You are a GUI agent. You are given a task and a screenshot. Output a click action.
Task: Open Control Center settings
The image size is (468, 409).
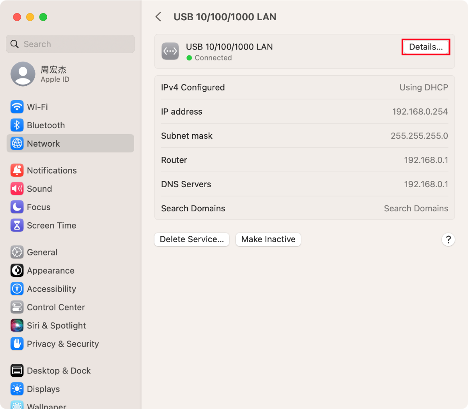(x=56, y=307)
